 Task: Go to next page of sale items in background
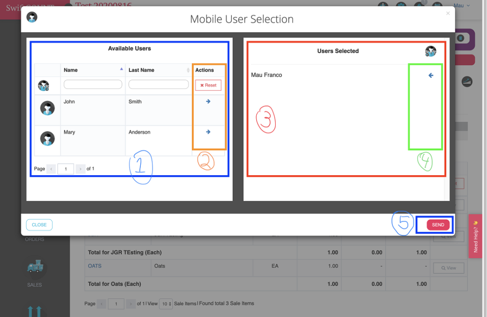[131, 304]
